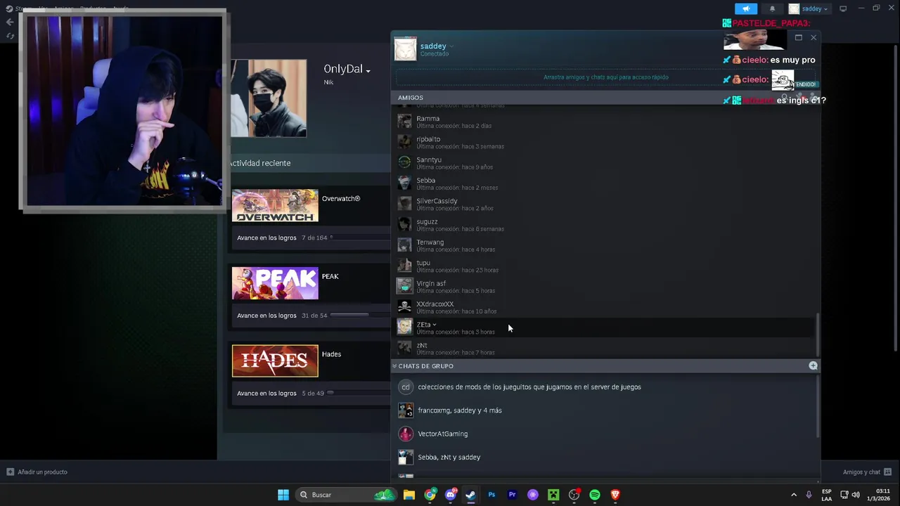Open the OnlyDal profile avatar picture
This screenshot has width=900, height=506.
point(269,98)
